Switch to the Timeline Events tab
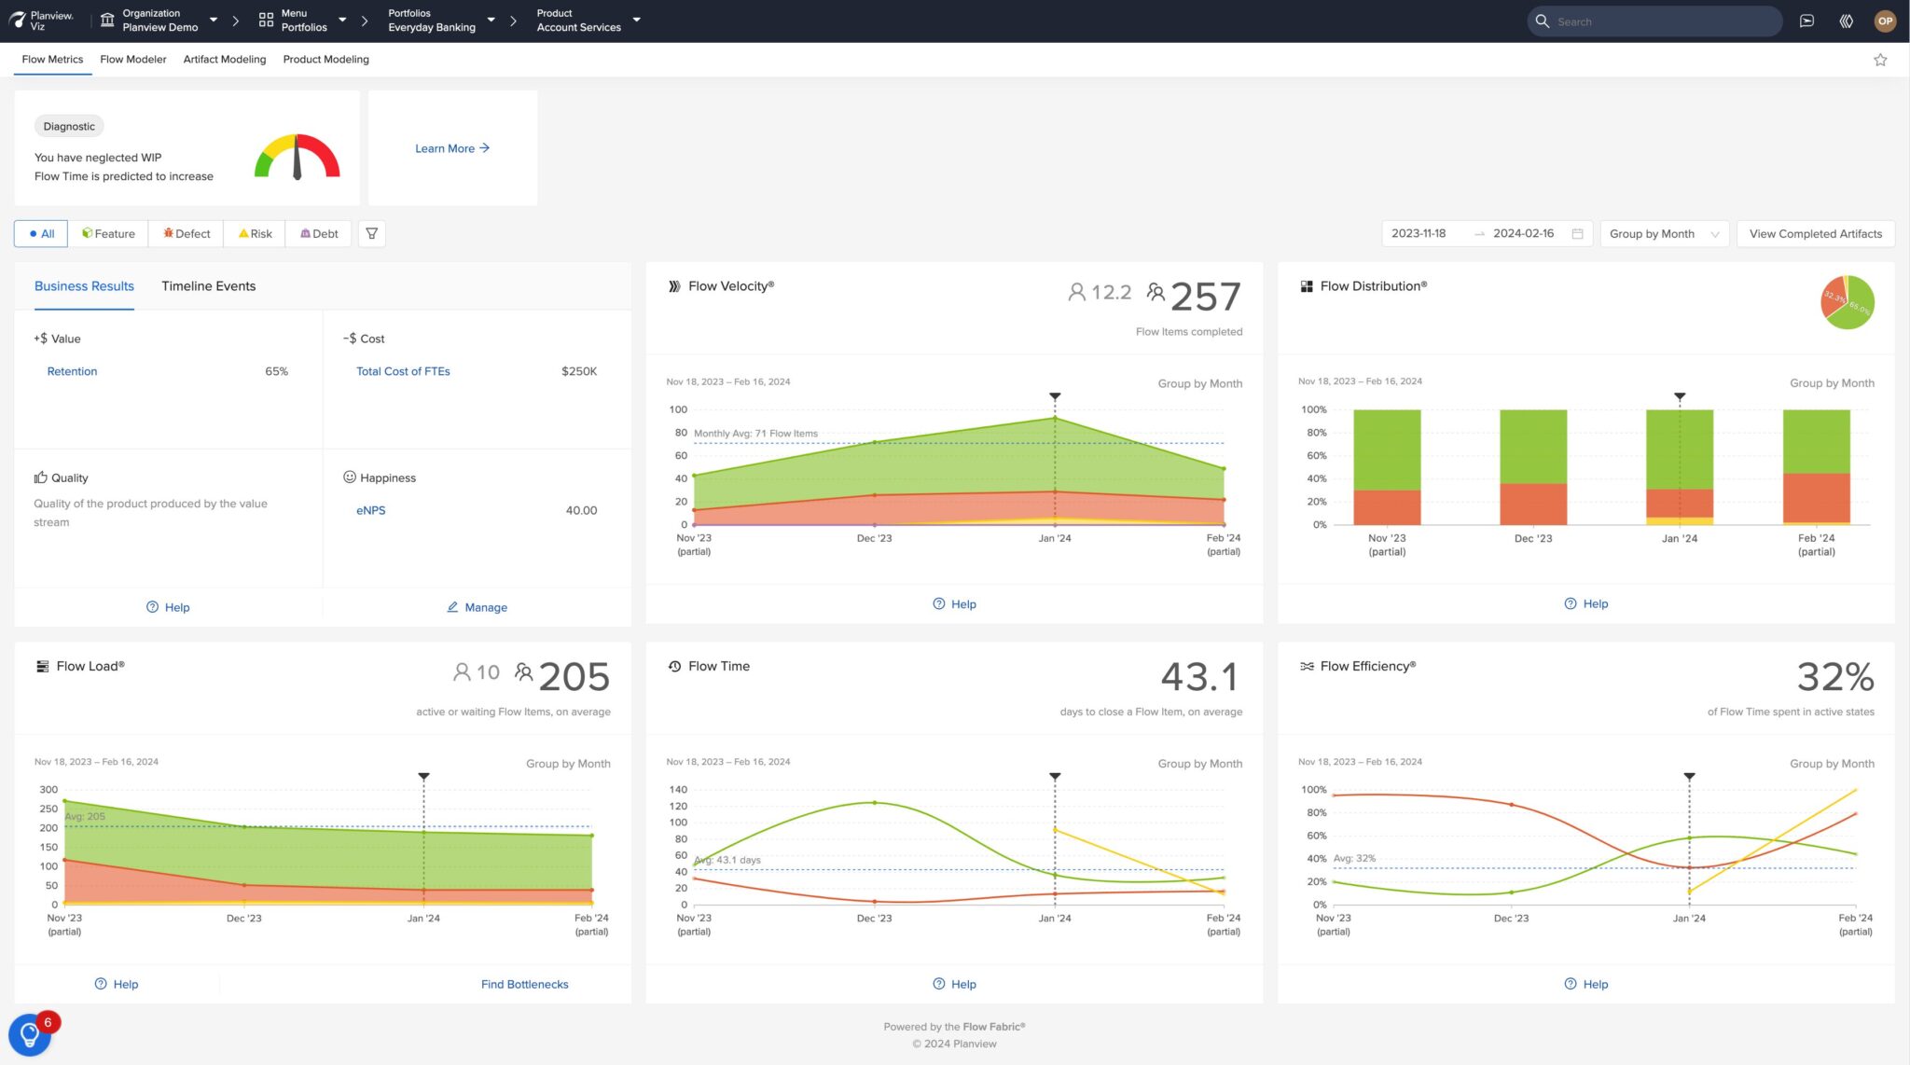 (209, 286)
